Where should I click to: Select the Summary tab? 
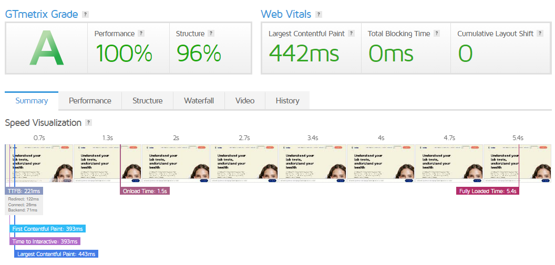32,101
